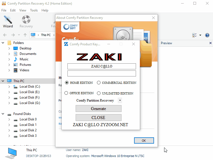The image size is (213, 160).
Task: Open the Edit menu
Action: tap(13, 10)
